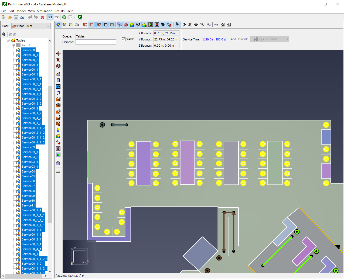Toggle show occupants view option
Screen dimensions: 344x279
(132, 25)
